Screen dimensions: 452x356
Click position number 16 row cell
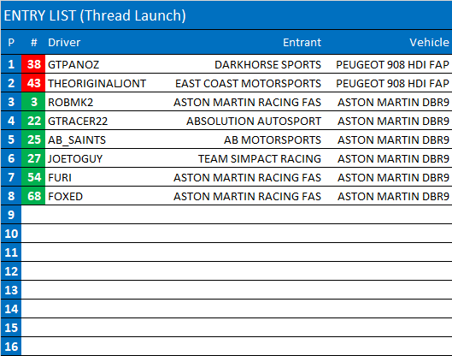11,347
